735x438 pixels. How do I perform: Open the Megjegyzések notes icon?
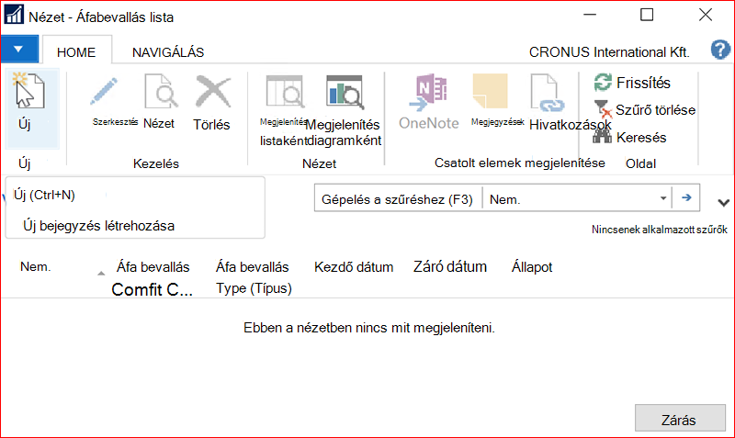click(491, 91)
